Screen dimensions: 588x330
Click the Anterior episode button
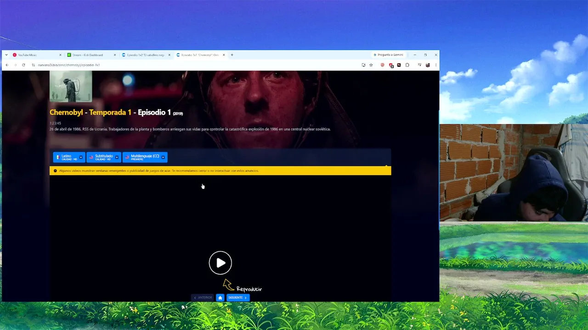[203, 297]
